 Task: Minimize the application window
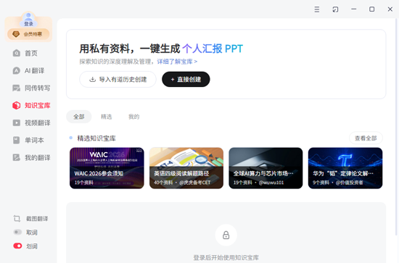(x=354, y=9)
